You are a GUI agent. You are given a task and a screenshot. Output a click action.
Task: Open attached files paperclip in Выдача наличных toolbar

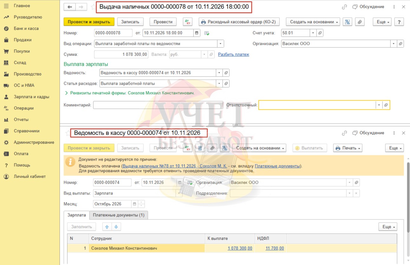click(360, 22)
